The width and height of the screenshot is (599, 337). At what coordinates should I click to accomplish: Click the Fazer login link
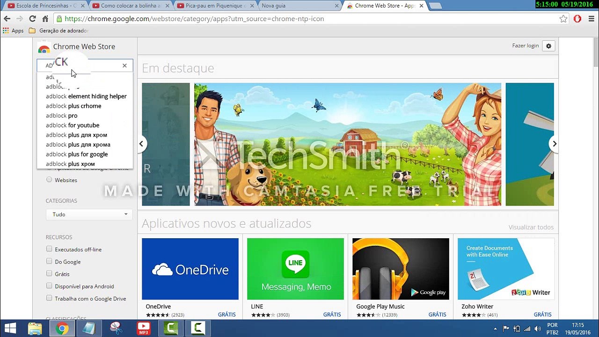(526, 46)
